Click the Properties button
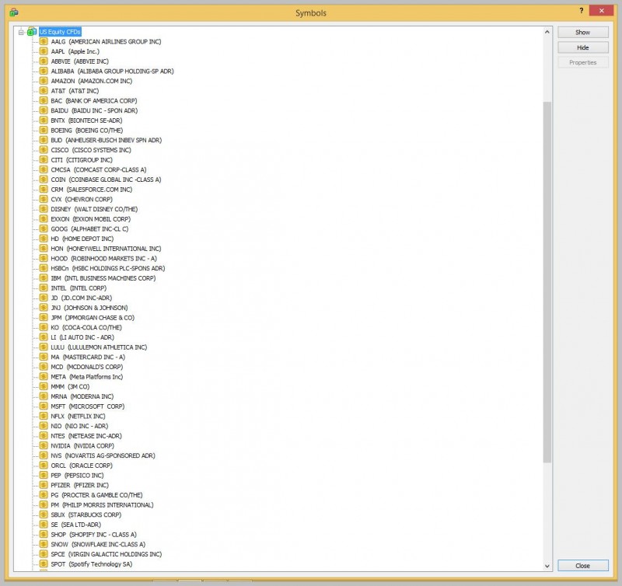The width and height of the screenshot is (622, 586). [582, 62]
